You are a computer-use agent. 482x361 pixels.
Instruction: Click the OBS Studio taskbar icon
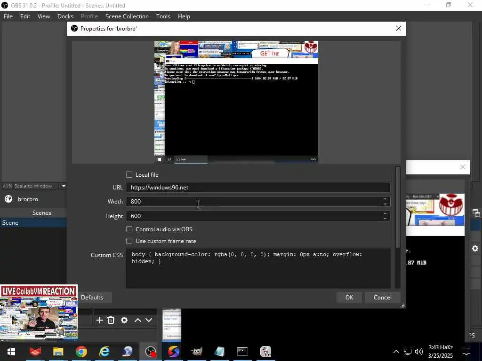tap(151, 352)
